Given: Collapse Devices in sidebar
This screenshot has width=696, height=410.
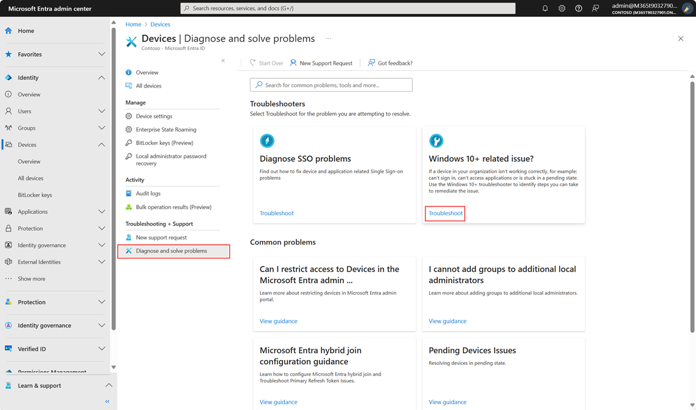Looking at the screenshot, I should (101, 144).
